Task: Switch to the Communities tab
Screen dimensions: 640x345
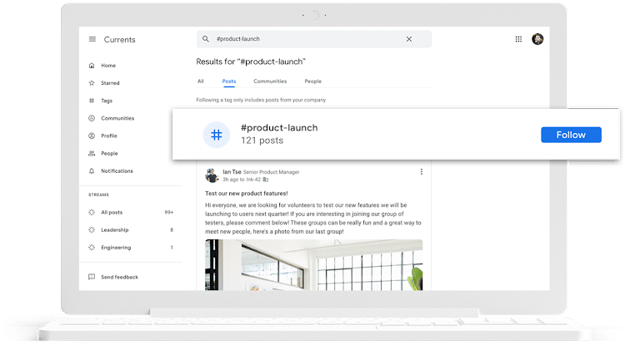Action: tap(270, 81)
